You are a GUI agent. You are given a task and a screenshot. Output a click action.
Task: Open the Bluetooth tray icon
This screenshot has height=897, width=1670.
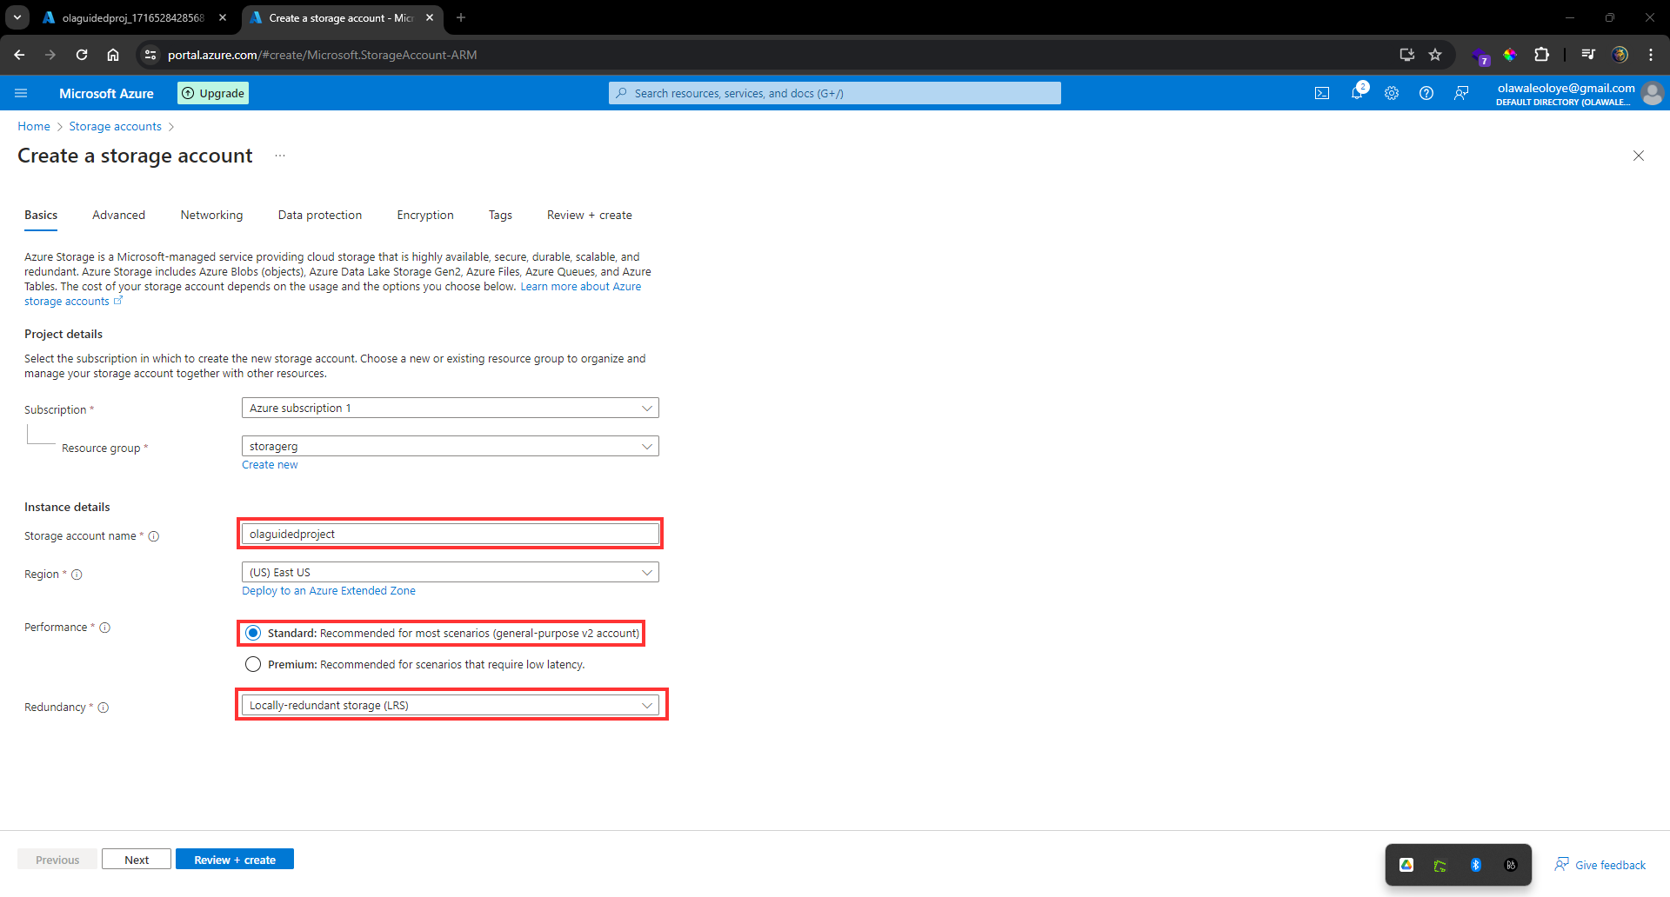1476,865
